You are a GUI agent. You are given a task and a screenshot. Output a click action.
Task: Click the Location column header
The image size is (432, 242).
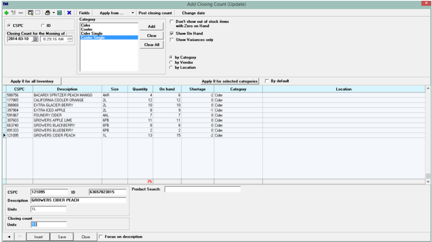(344, 89)
